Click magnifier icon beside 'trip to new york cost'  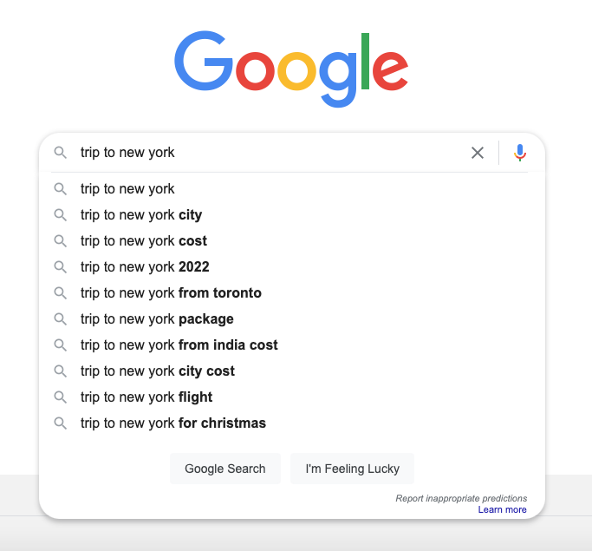60,240
